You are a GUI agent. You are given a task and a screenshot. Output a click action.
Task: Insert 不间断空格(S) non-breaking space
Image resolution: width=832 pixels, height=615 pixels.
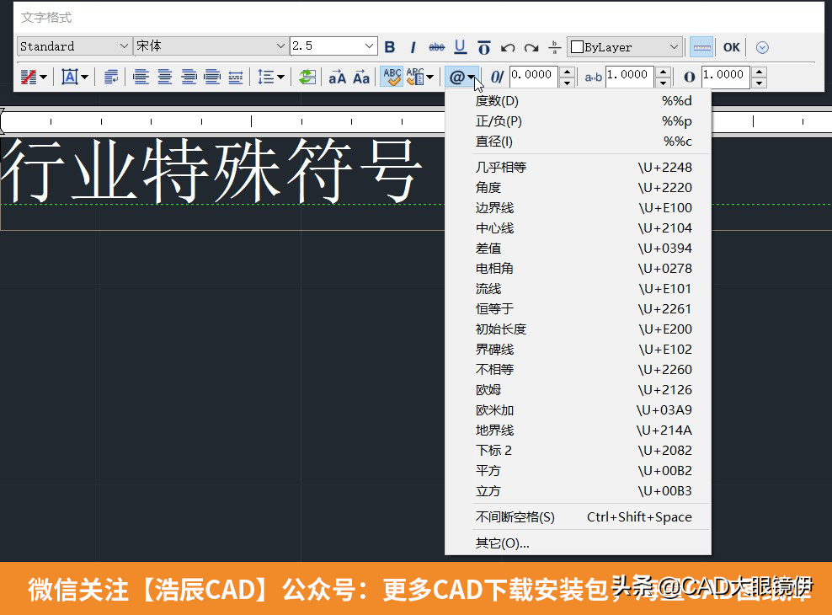coord(578,516)
